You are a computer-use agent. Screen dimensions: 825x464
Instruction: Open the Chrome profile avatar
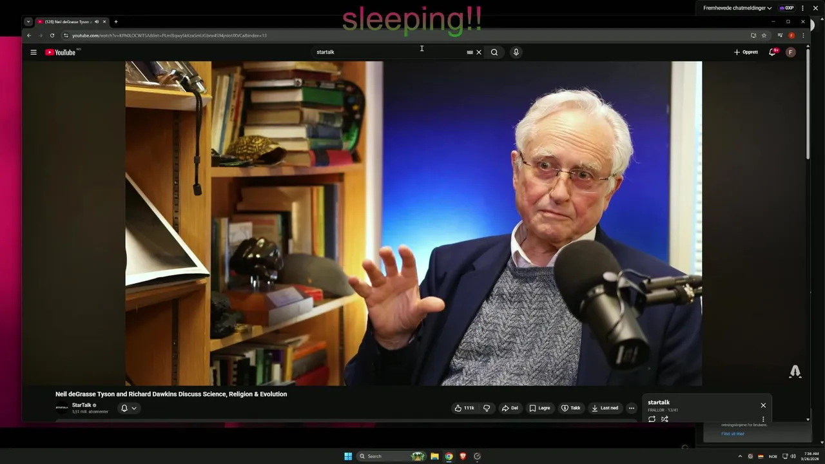791,35
